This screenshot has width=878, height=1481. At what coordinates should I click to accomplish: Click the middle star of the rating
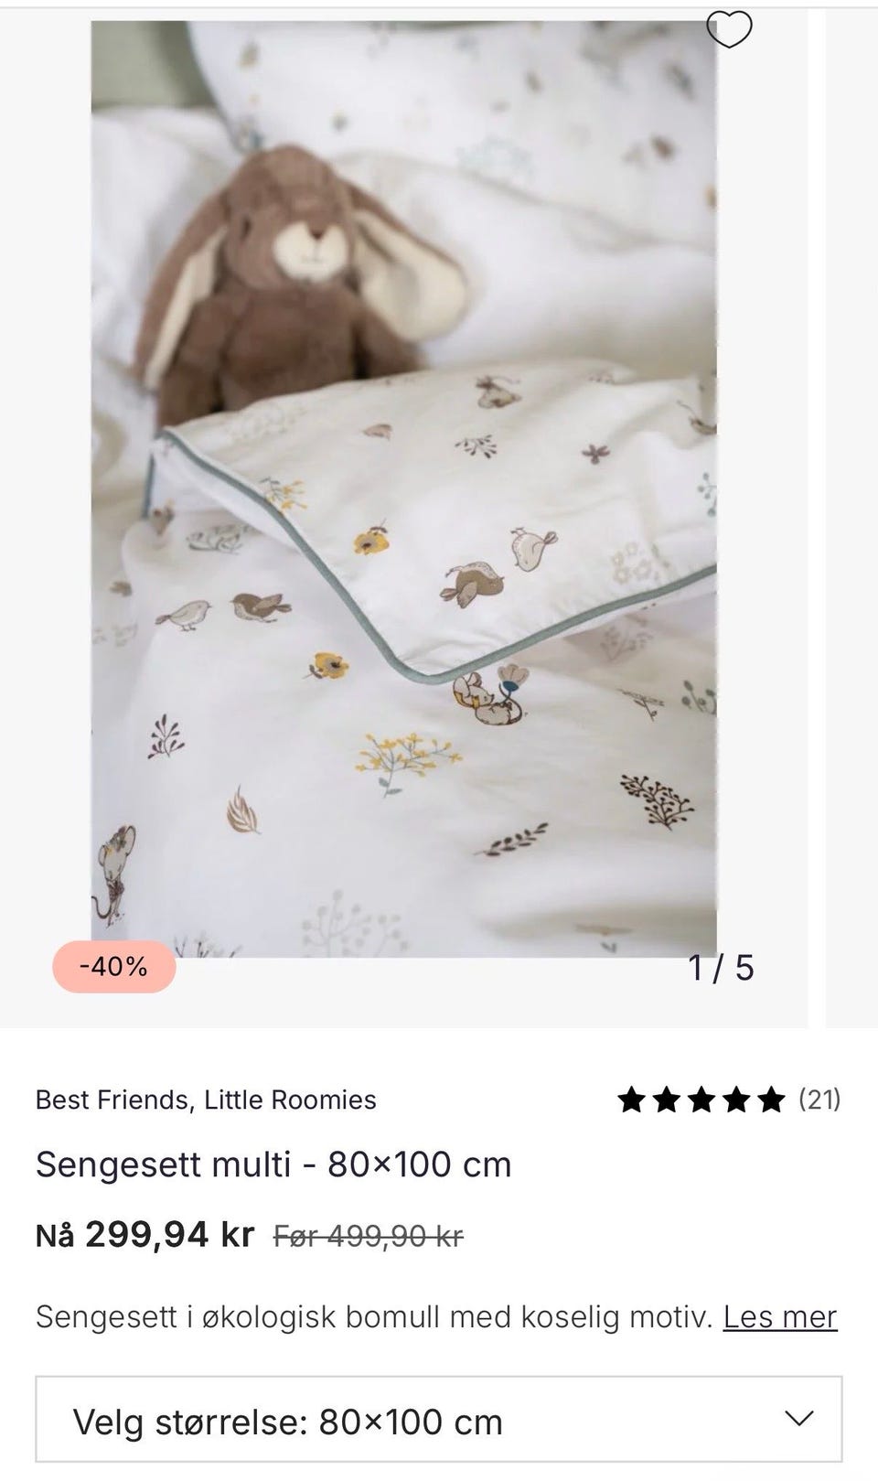tap(701, 1099)
